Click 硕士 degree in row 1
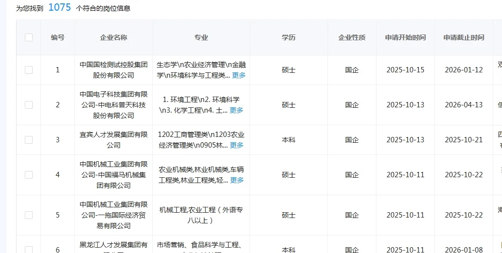This screenshot has width=502, height=253. (x=288, y=70)
